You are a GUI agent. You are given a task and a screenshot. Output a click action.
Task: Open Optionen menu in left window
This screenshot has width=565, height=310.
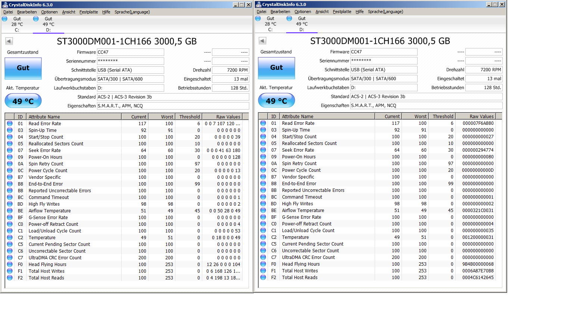(x=49, y=12)
